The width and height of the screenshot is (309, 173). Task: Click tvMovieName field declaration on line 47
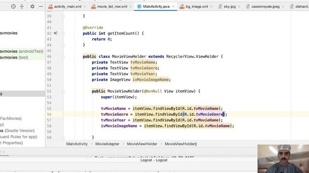[143, 62]
